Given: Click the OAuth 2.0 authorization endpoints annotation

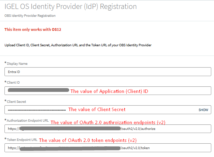Looking at the screenshot, I should [110, 122].
